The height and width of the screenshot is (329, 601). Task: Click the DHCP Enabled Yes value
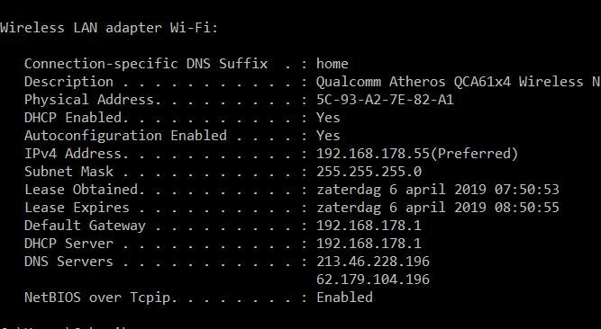[x=328, y=118]
